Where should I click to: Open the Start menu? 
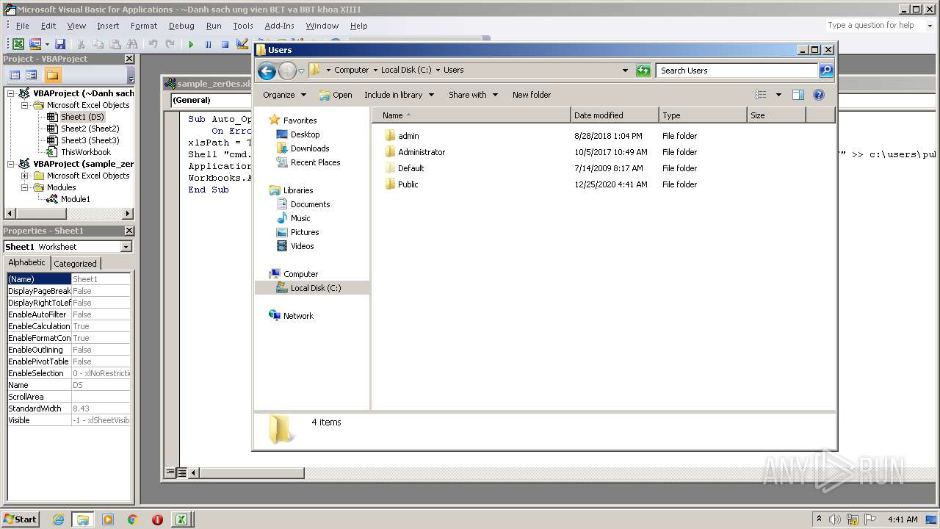click(x=20, y=519)
